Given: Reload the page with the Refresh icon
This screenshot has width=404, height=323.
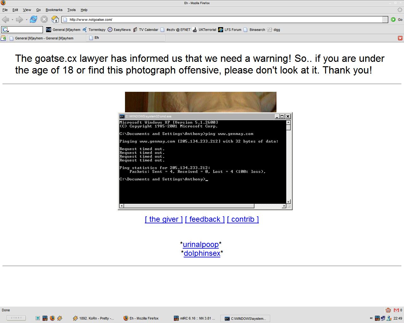Looking at the screenshot, I should (x=33, y=20).
